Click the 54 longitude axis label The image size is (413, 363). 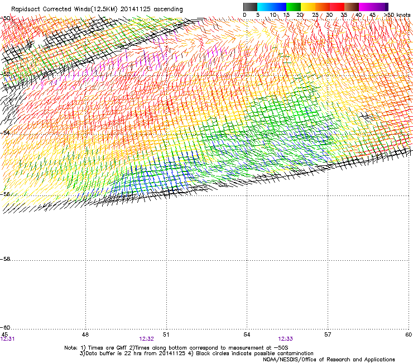pyautogui.click(x=247, y=335)
